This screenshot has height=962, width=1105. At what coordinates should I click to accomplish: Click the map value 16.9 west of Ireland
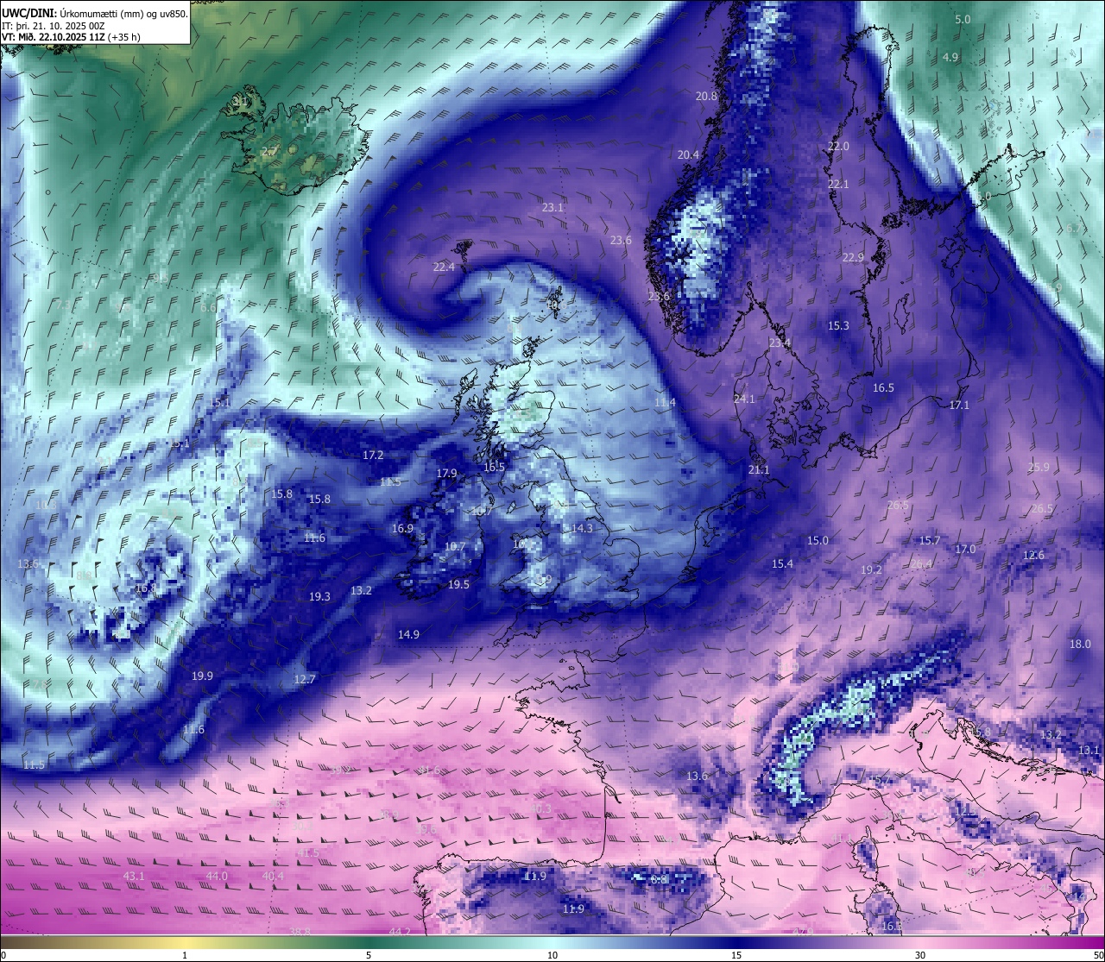click(x=402, y=528)
